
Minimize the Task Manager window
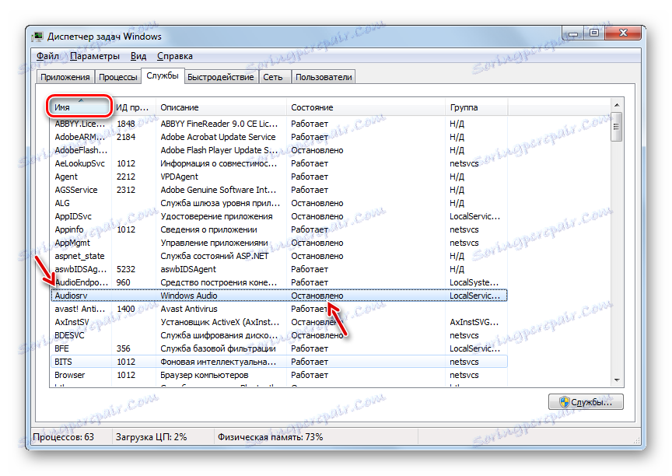click(x=573, y=33)
